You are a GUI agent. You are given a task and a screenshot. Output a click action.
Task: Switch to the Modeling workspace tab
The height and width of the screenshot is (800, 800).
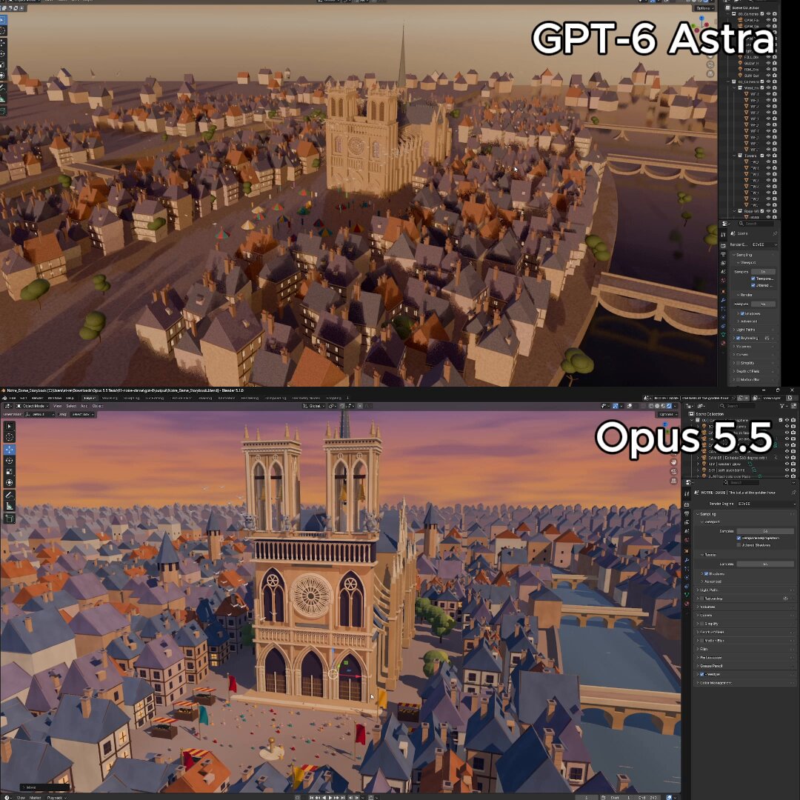109,398
